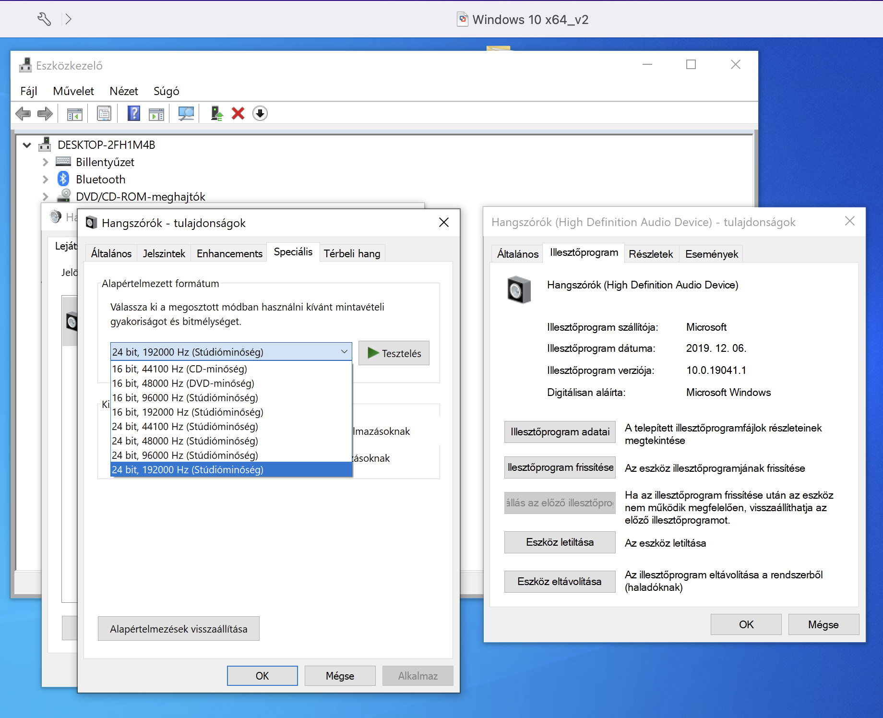Switch to Általános tab in Hangszórók dialog
Screen dimensions: 883x718
click(x=111, y=253)
